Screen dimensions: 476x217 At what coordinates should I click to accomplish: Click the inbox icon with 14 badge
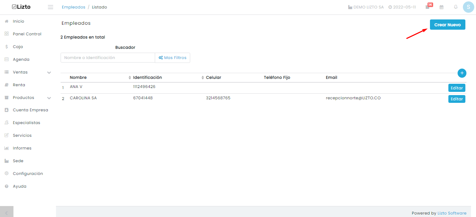428,7
